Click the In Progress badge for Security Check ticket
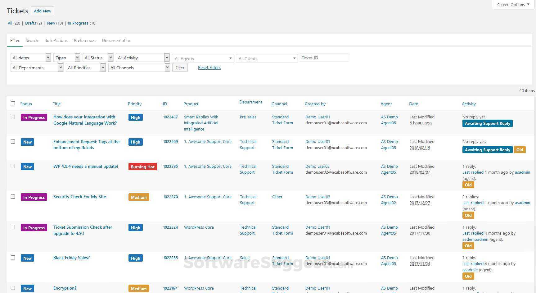536x293 pixels. point(34,197)
